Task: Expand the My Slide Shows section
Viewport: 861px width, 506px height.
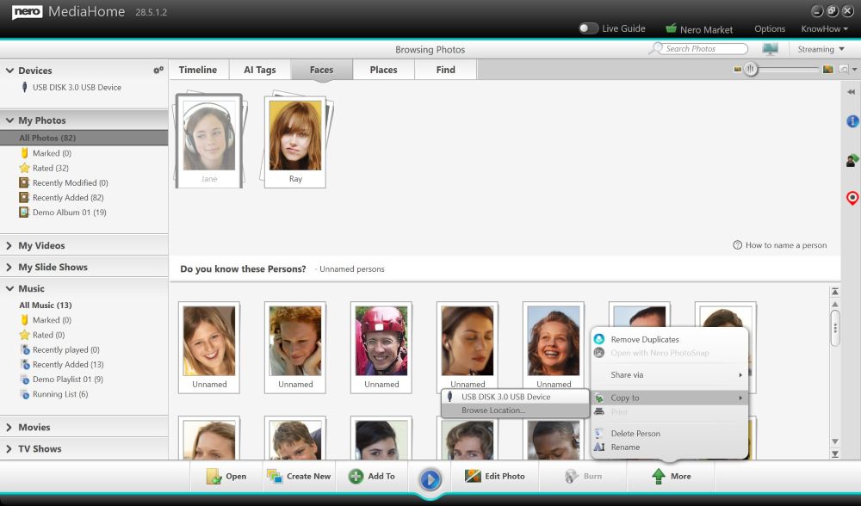Action: tap(9, 267)
